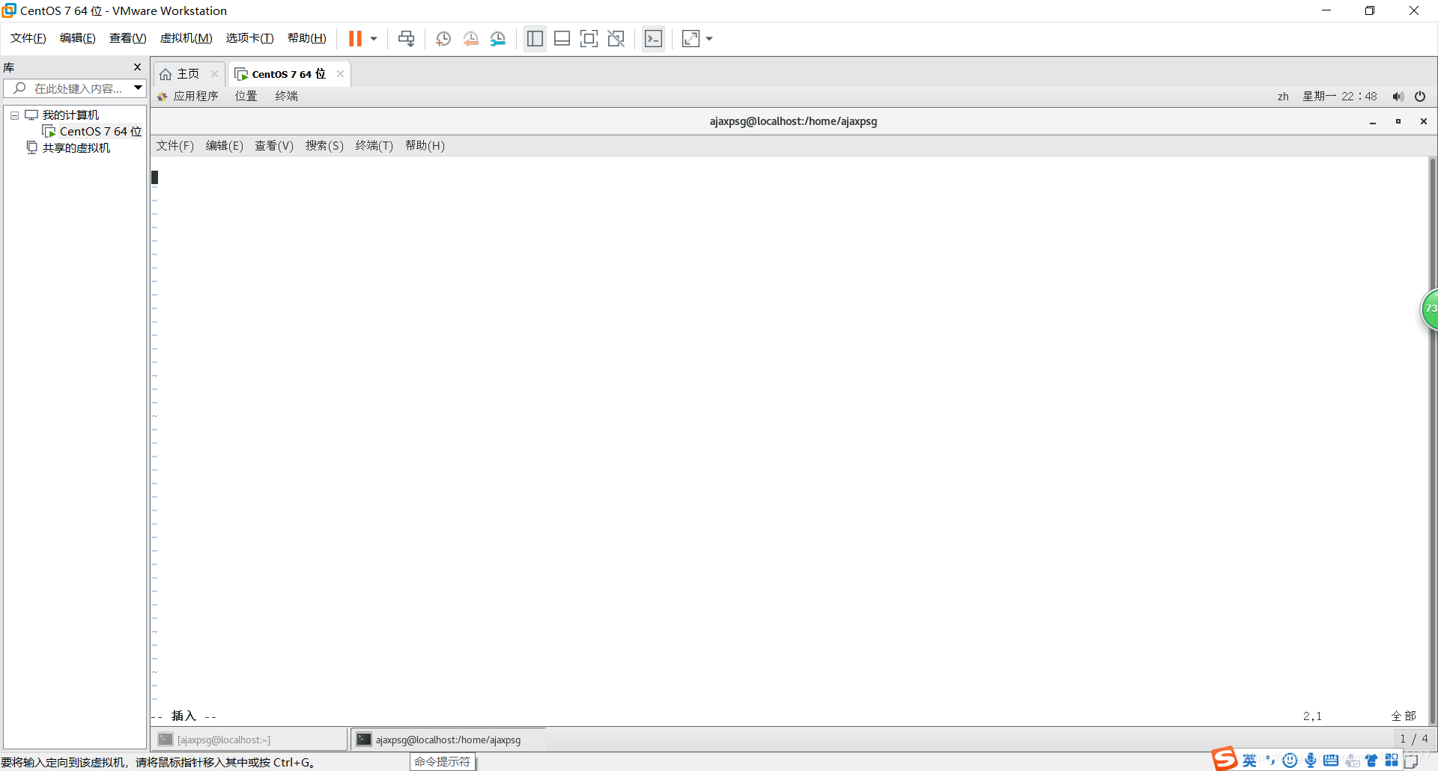Open the clock showing 星期一 22:48
The image size is (1438, 771).
click(x=1339, y=97)
